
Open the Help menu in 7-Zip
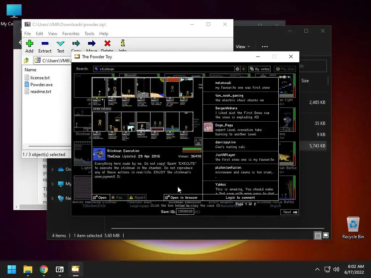click(x=104, y=34)
